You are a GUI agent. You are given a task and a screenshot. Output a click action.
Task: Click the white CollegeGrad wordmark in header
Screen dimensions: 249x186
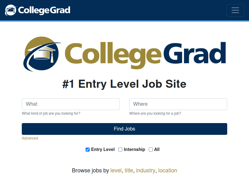[x=44, y=10]
